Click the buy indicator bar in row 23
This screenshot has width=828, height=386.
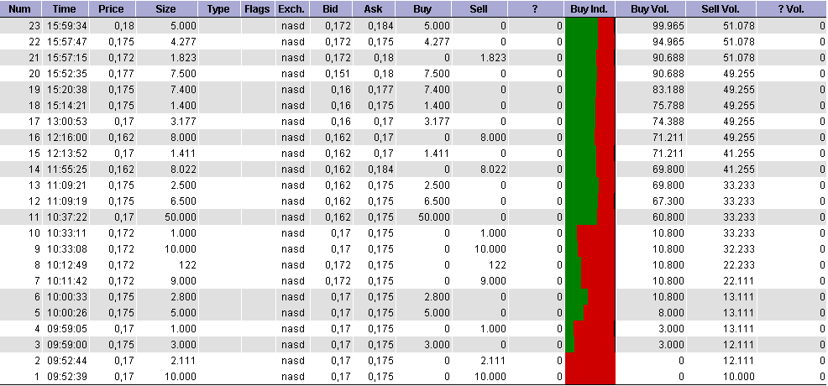tap(590, 25)
